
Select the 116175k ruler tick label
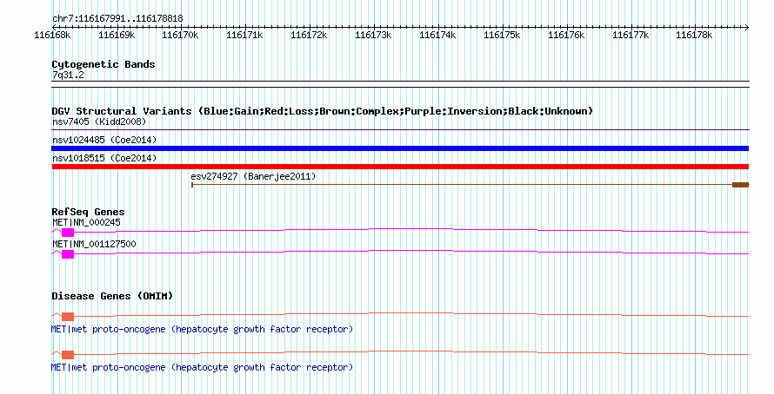[x=502, y=35]
